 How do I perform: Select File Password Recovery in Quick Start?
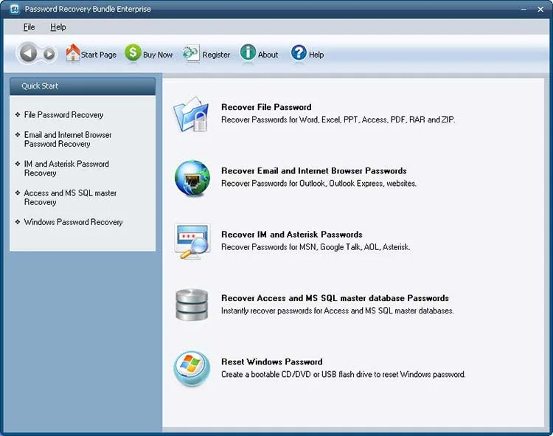[63, 115]
